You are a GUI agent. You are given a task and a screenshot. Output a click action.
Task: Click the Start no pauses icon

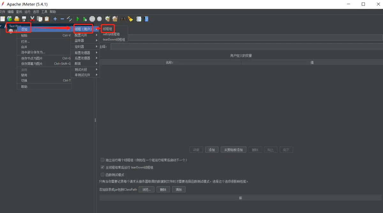point(85,19)
